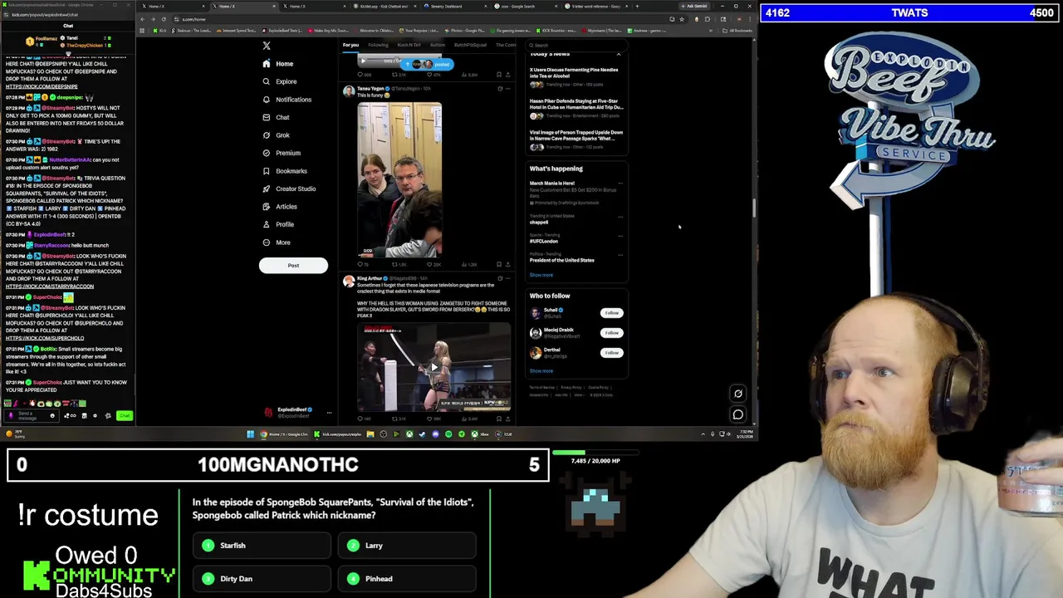Open the deepsnipe Kick link in chat
The width and height of the screenshot is (1063, 598).
click(x=42, y=86)
